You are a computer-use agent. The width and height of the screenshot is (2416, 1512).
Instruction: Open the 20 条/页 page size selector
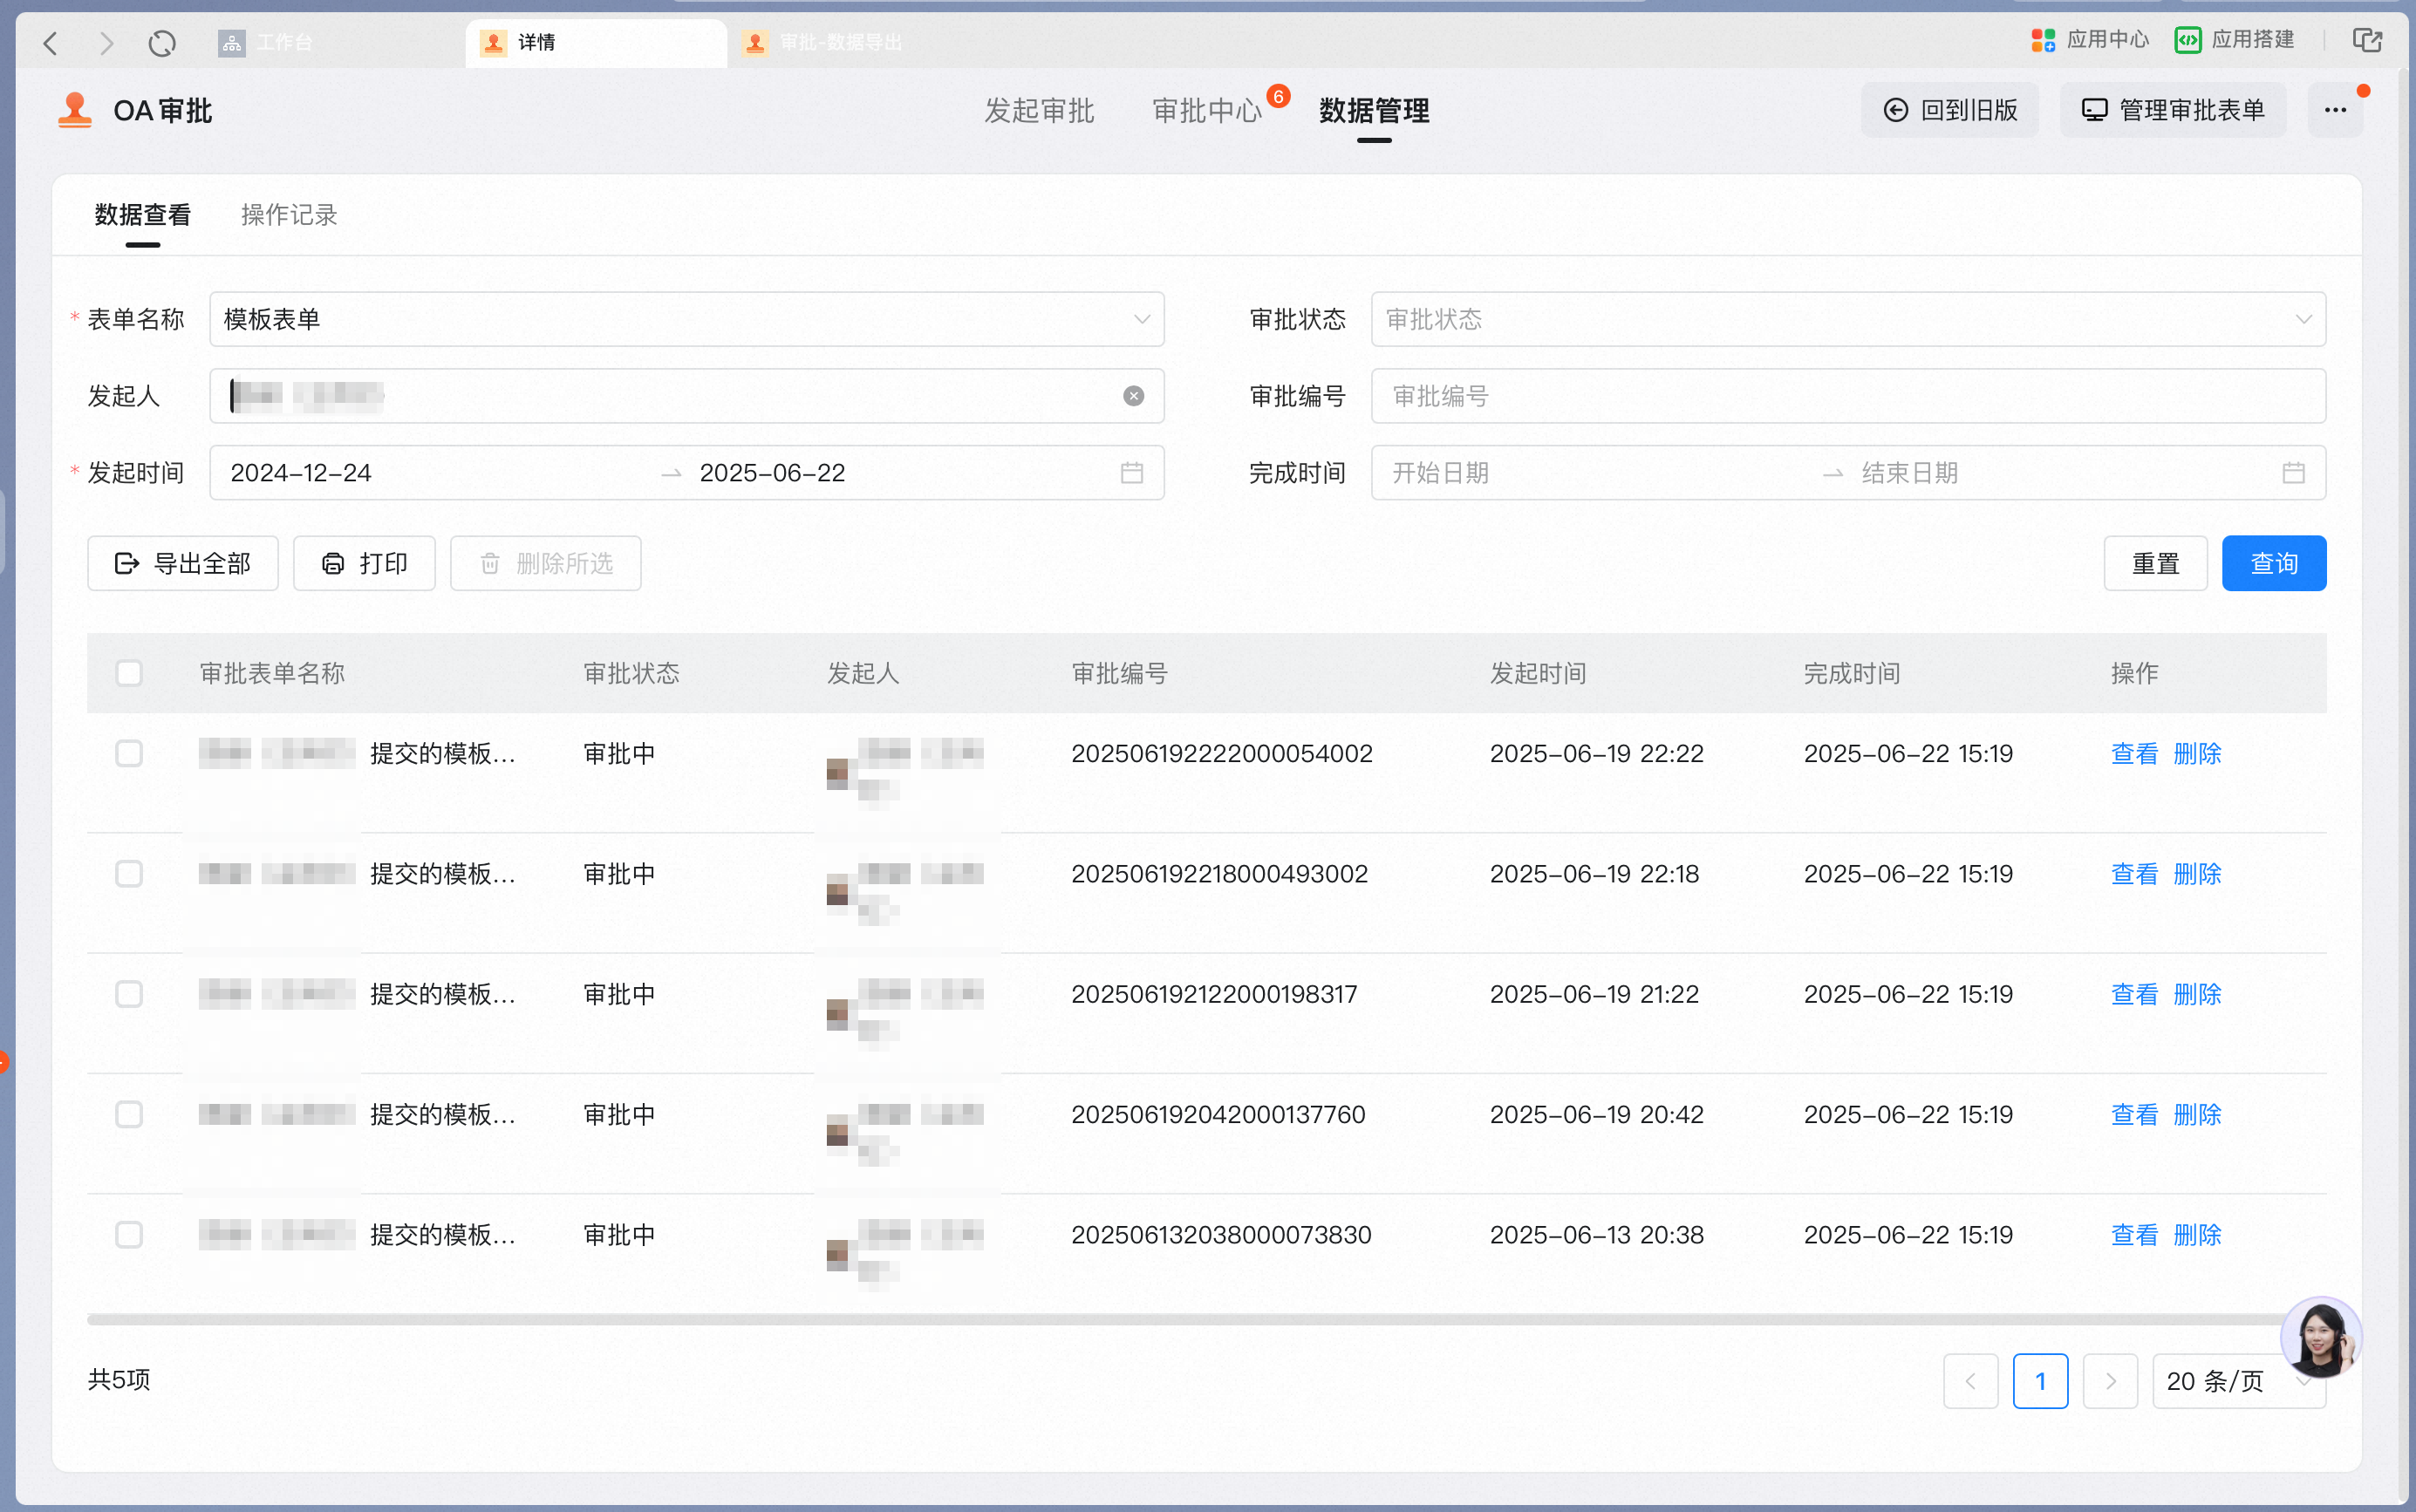[2239, 1381]
